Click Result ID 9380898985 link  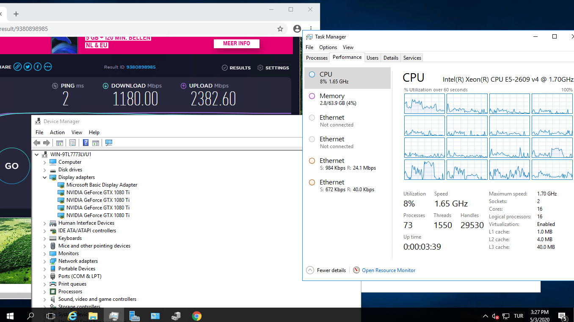141,67
